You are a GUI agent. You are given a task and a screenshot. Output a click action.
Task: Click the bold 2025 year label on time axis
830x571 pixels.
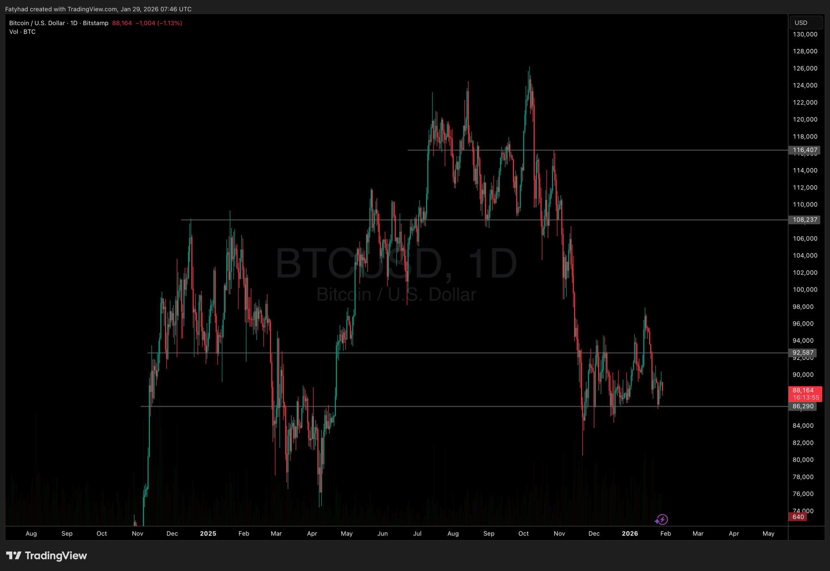[x=208, y=533]
